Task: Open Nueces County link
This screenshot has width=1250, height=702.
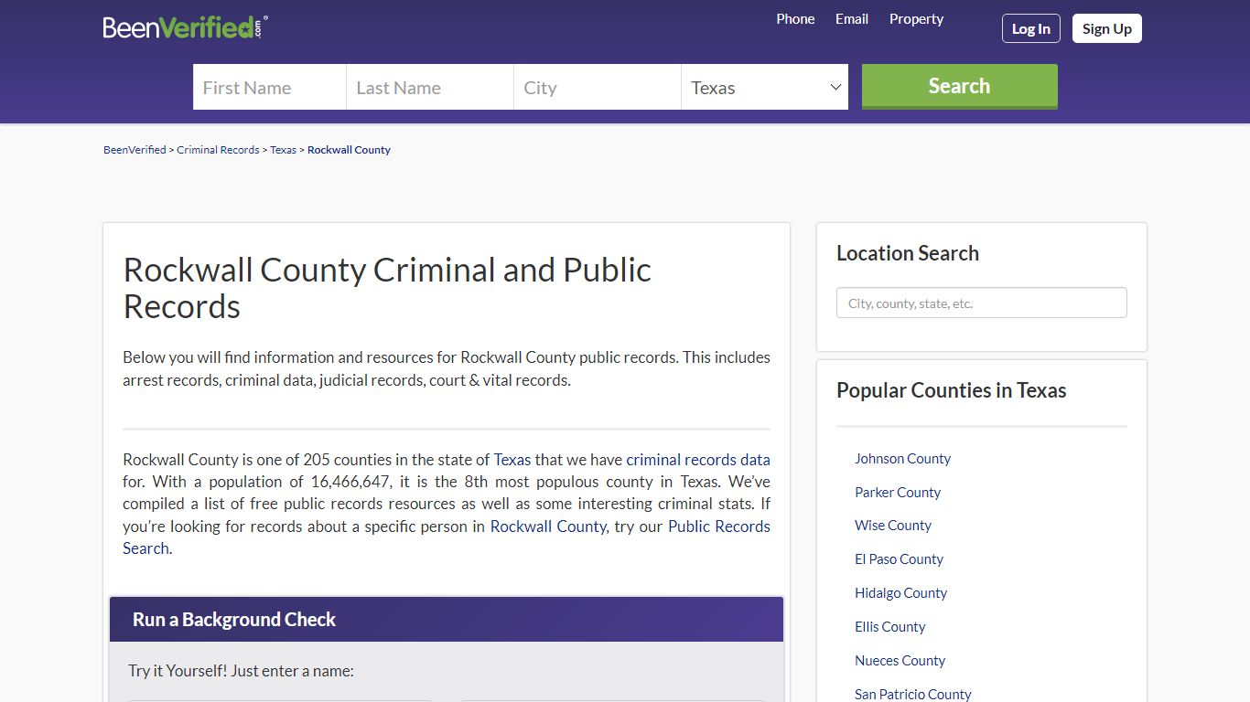Action: 900,661
